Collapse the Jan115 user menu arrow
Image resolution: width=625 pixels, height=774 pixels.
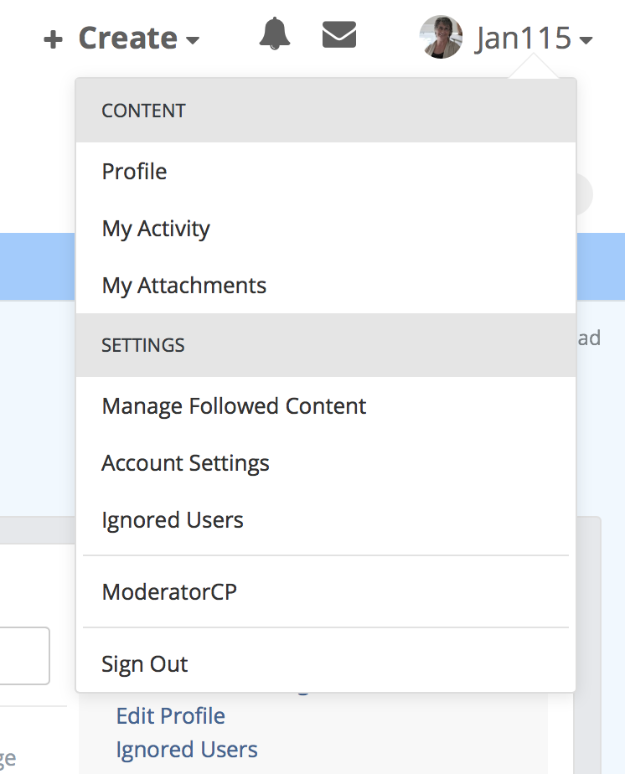pyautogui.click(x=586, y=40)
